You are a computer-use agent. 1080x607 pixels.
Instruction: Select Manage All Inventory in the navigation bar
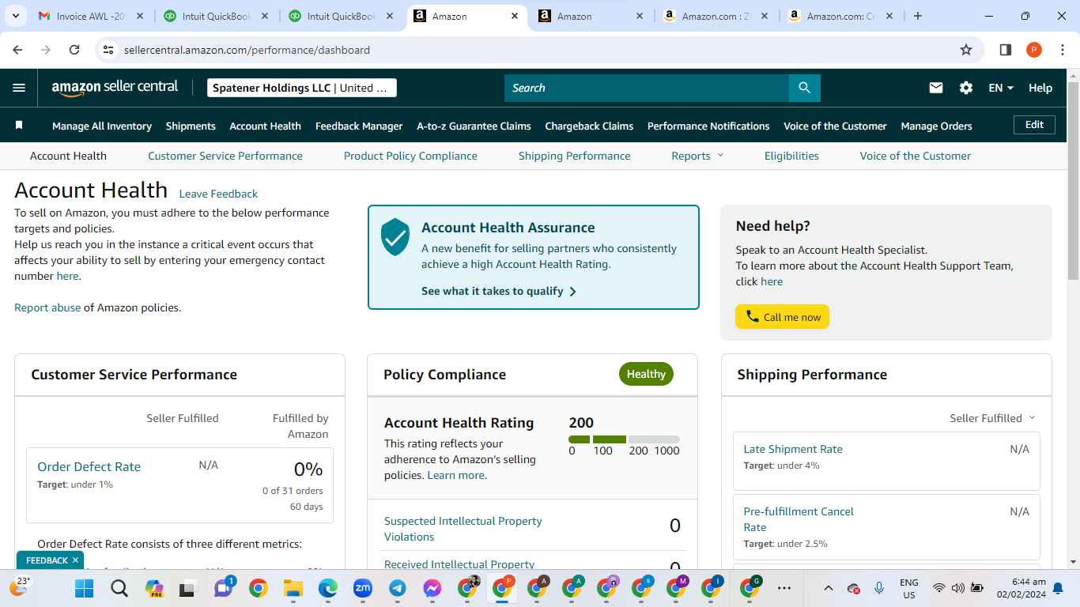[x=102, y=126]
